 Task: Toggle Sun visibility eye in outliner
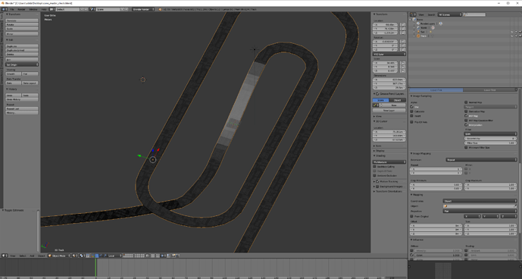pyautogui.click(x=512, y=32)
